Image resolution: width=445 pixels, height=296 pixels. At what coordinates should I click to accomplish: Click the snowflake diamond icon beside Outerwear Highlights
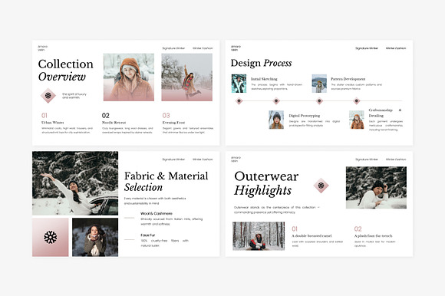pyautogui.click(x=321, y=186)
